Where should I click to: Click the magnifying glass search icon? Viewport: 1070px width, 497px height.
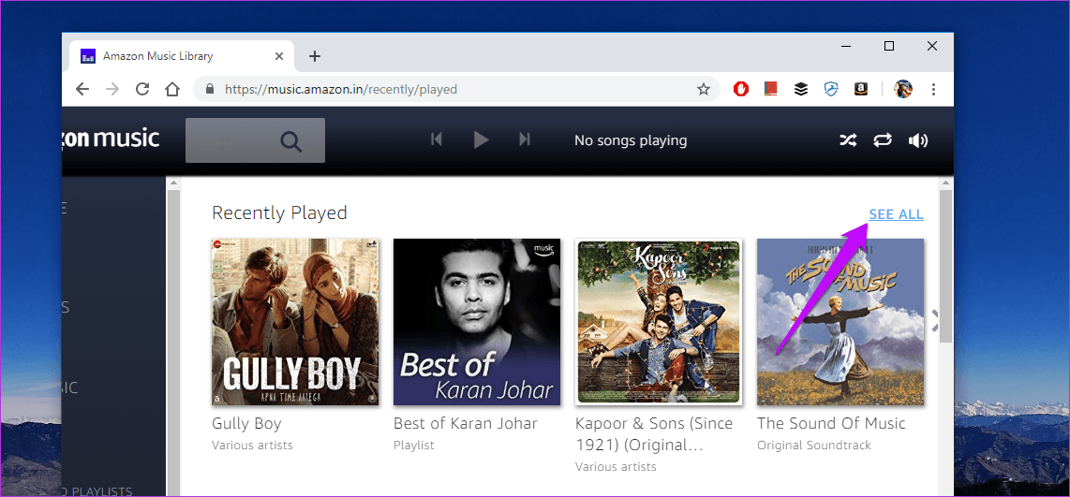[290, 141]
